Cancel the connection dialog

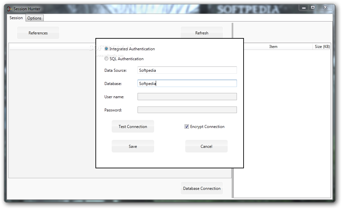click(206, 146)
